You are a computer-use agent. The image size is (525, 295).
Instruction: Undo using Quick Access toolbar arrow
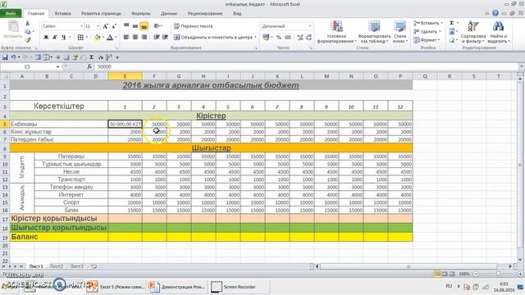click(x=13, y=57)
